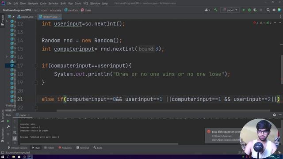Open the Run tool window button
This screenshot has width=283, height=159.
[x=36, y=148]
